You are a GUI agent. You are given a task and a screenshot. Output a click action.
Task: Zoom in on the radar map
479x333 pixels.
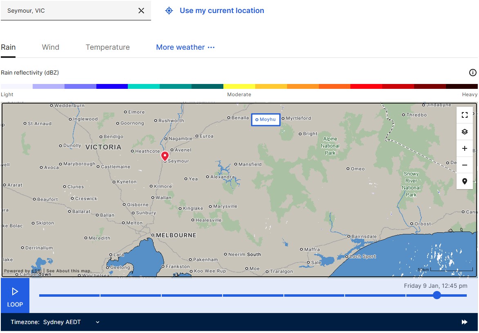(x=465, y=148)
